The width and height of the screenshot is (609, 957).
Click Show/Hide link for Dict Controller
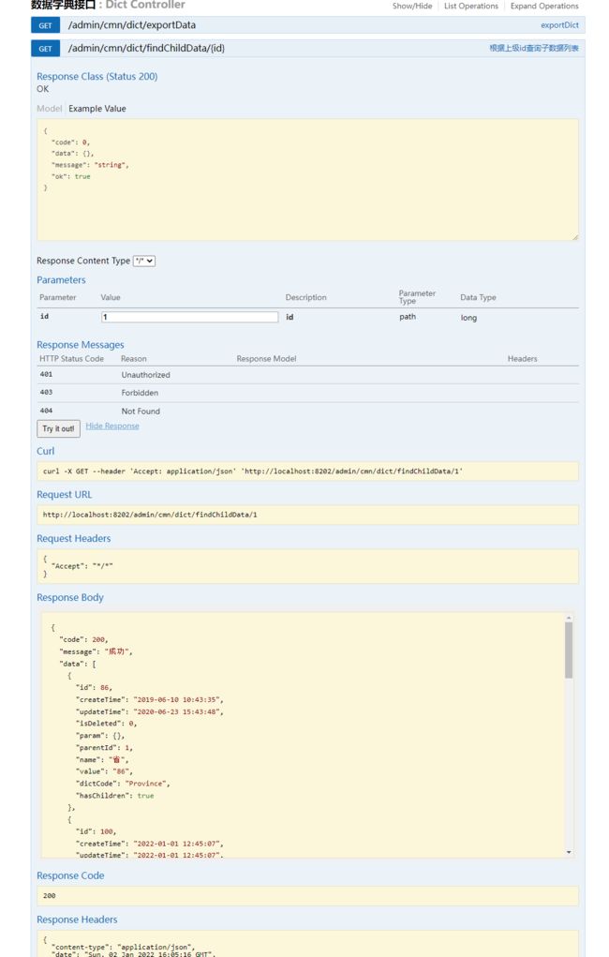pyautogui.click(x=412, y=7)
